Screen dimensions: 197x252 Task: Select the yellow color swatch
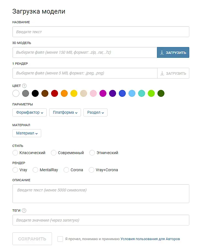click(74, 93)
